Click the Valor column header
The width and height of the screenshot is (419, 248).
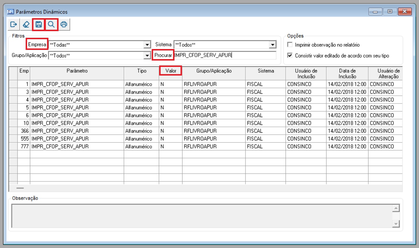tap(171, 74)
